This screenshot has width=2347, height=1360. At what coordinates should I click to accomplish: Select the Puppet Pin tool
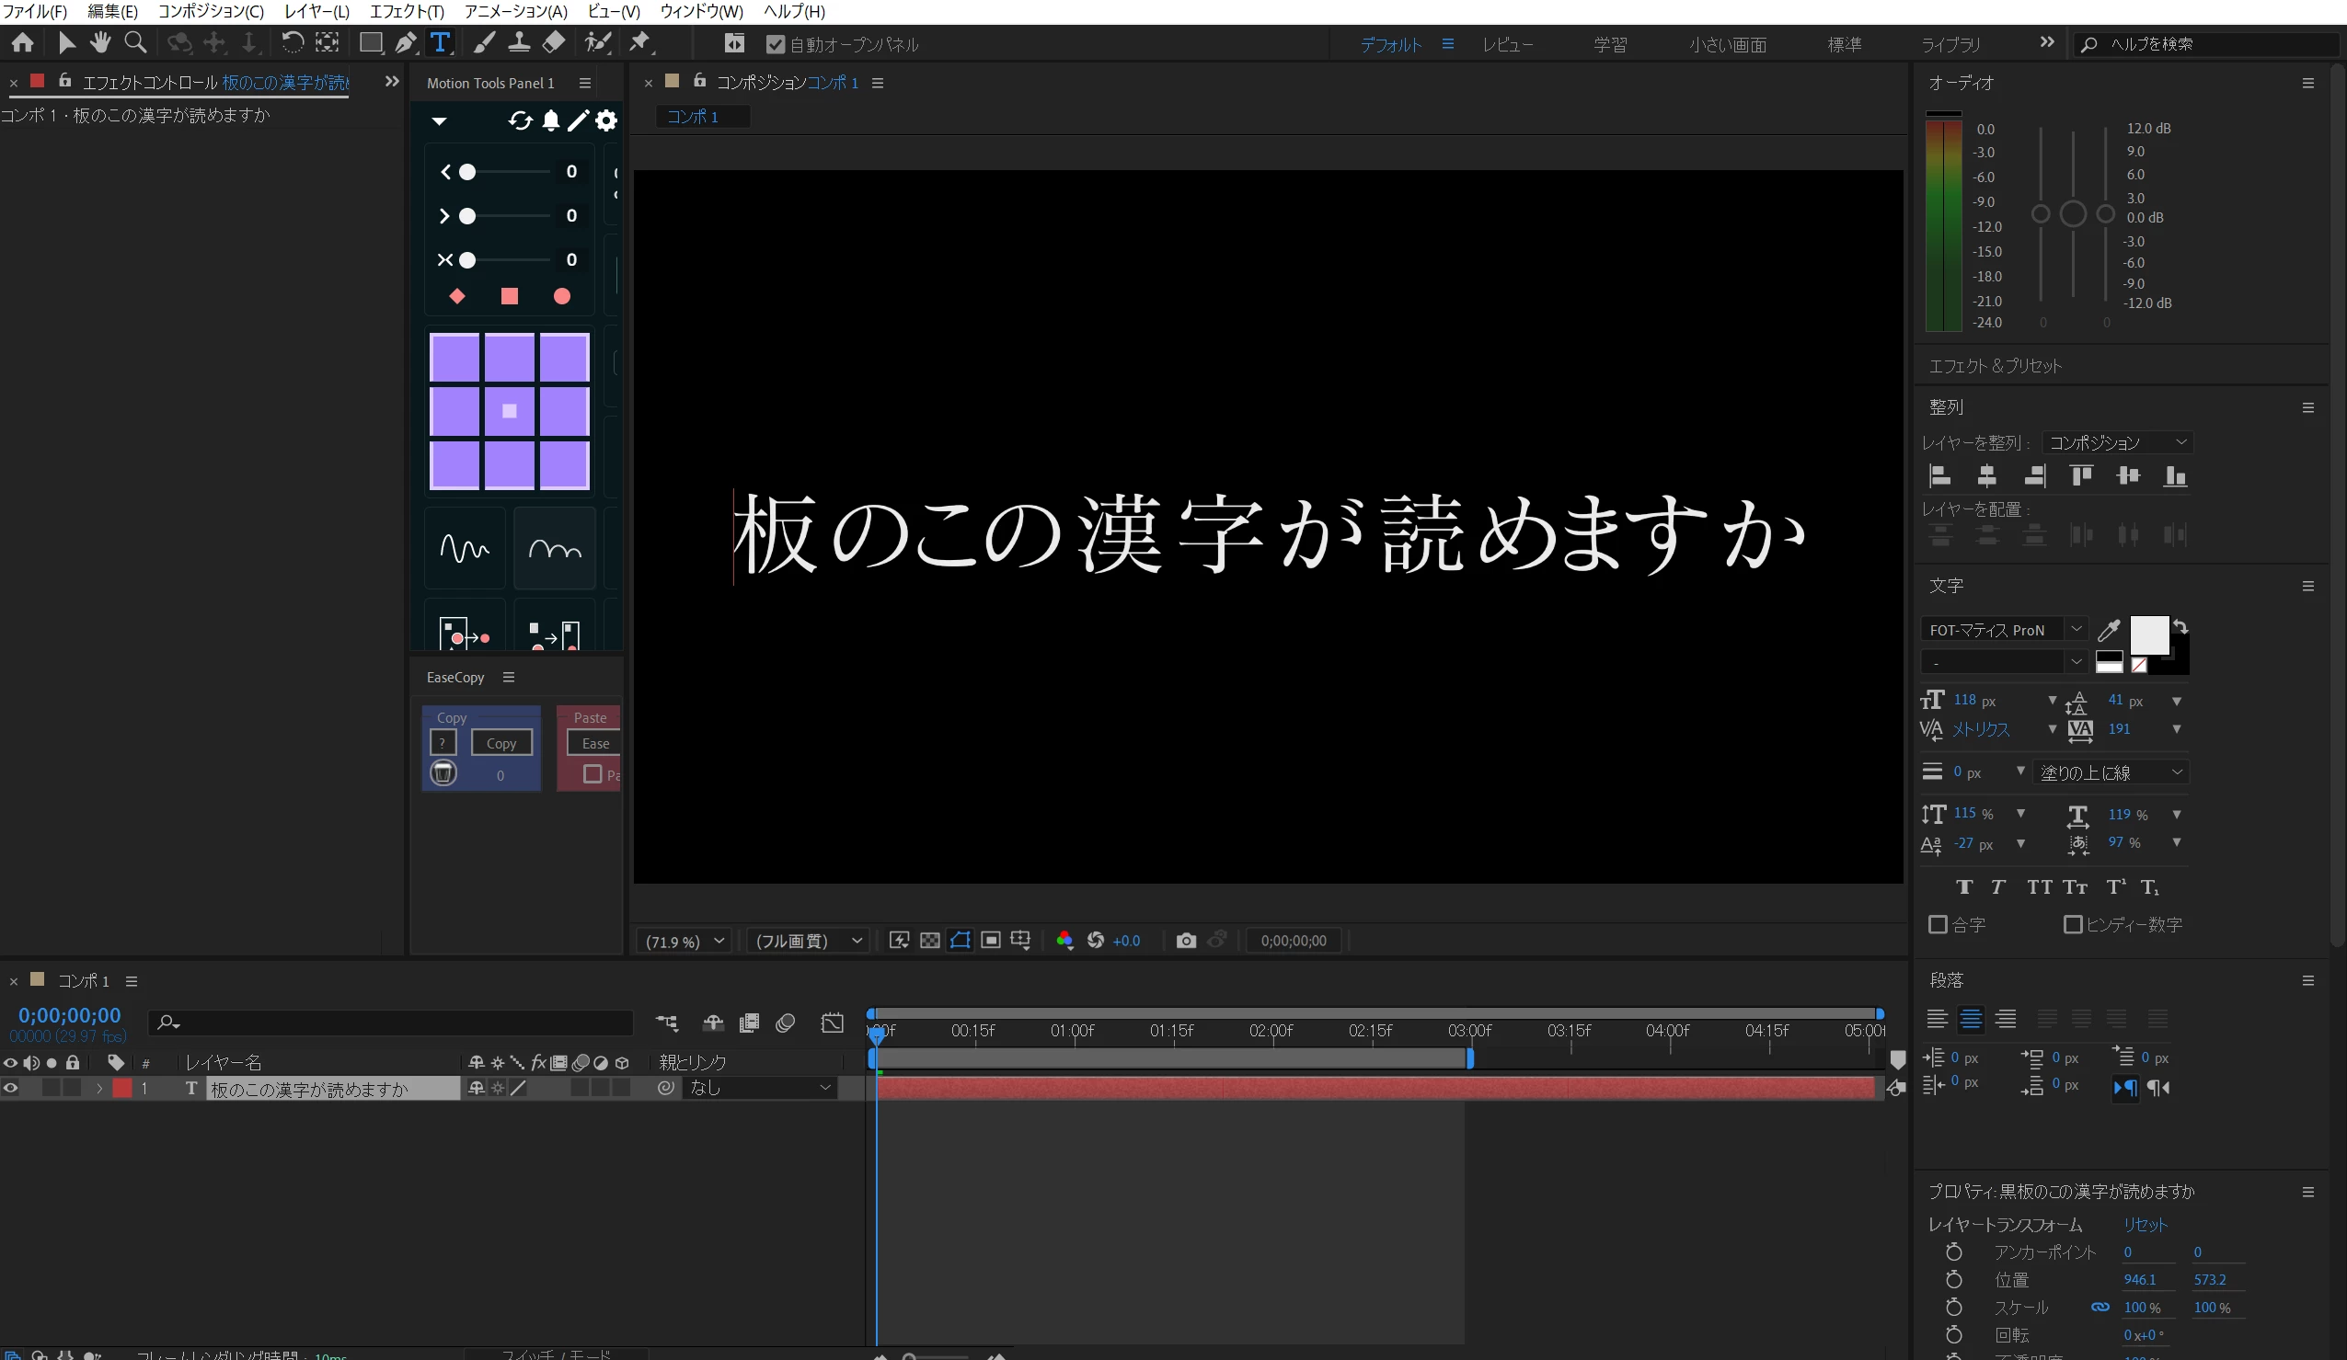[639, 43]
